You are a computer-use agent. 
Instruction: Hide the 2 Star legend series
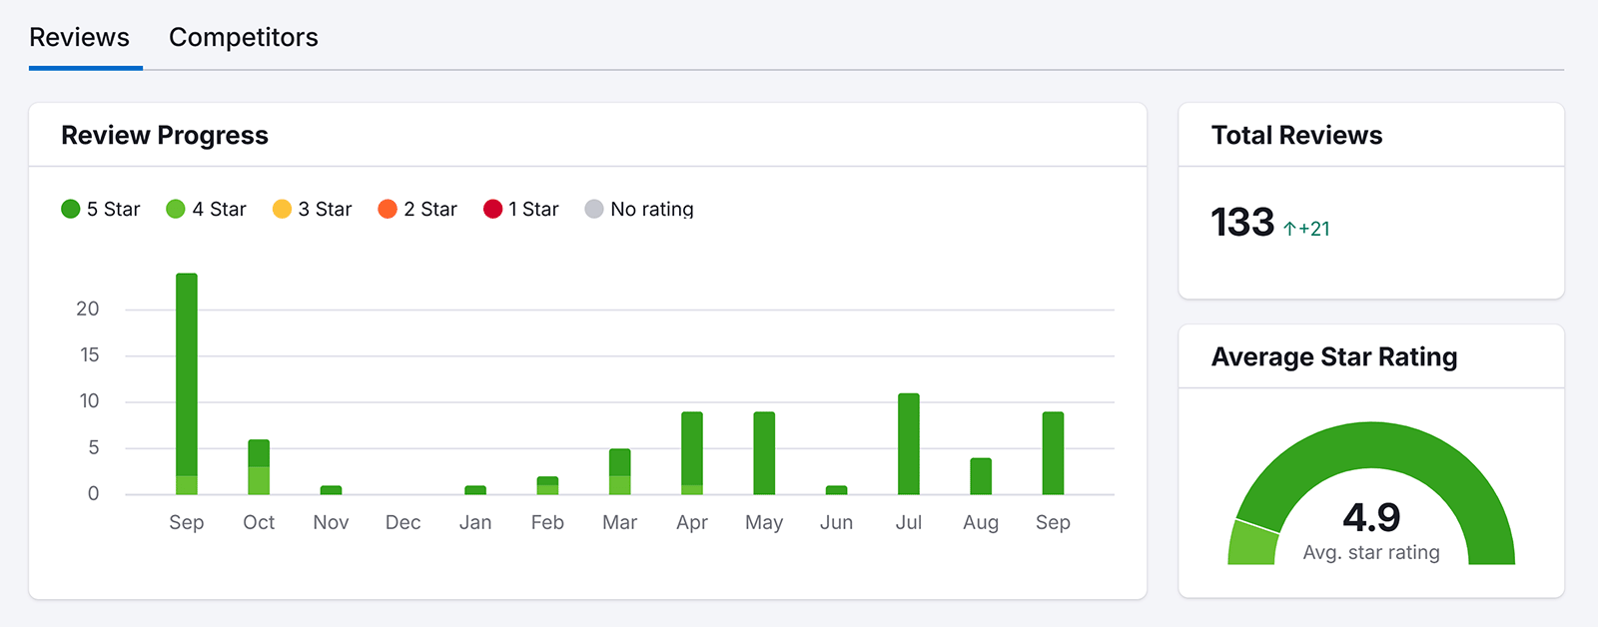[417, 209]
